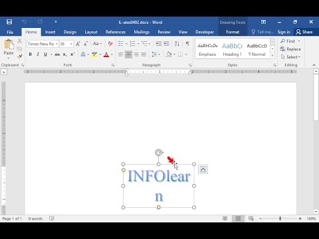Toggle Underline formatting
The image size is (319, 239).
(45, 54)
